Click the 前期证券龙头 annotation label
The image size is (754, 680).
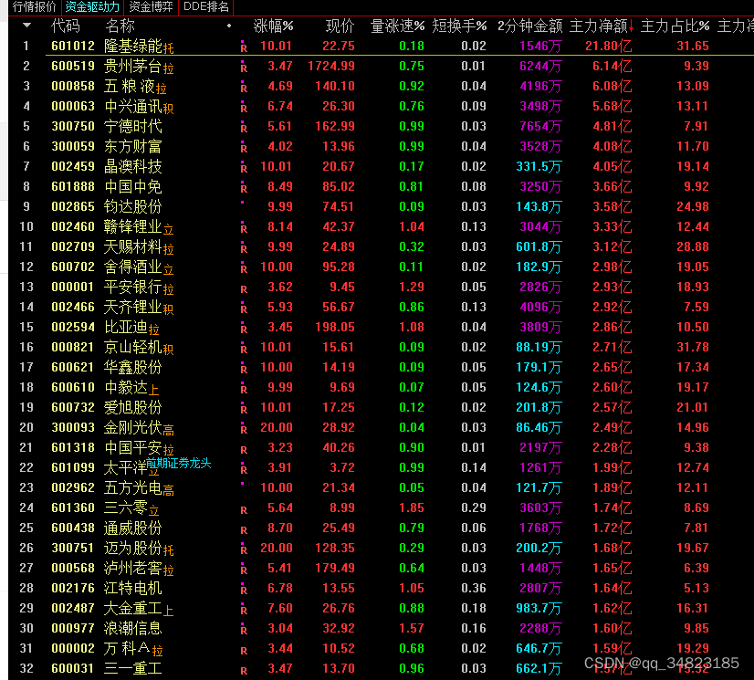(178, 463)
